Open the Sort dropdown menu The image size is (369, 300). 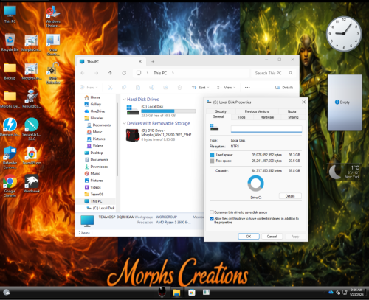pos(201,88)
